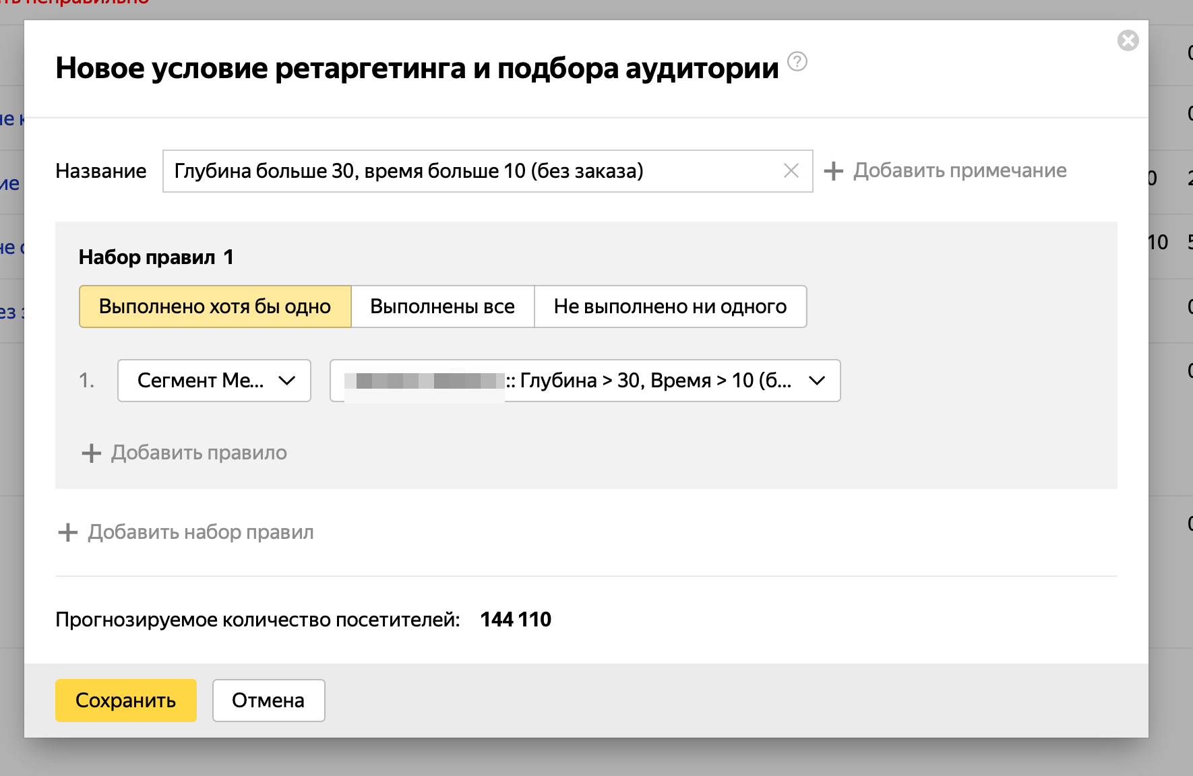Screen dimensions: 1193x776
Task: Expand the 'Глубина > 30, Время > 10' segment dropdown
Action: [x=584, y=381]
